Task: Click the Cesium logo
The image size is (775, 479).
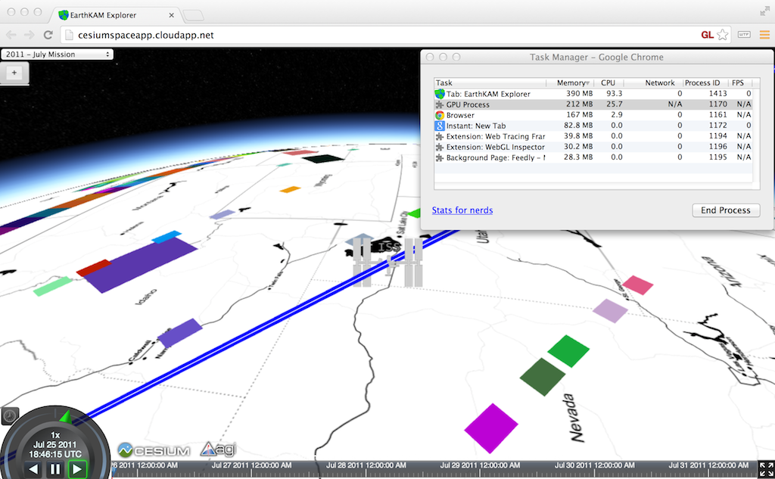Action: tap(154, 450)
